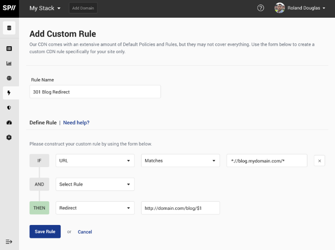The width and height of the screenshot is (335, 250).
Task: Click the Need help? link
Action: (x=76, y=123)
